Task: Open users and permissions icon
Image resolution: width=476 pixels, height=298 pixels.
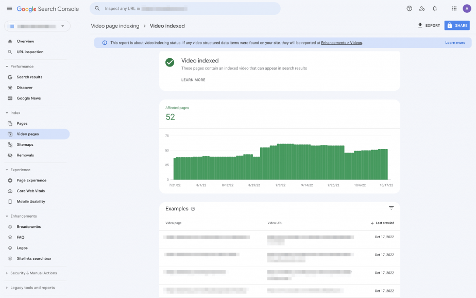Action: (x=422, y=8)
